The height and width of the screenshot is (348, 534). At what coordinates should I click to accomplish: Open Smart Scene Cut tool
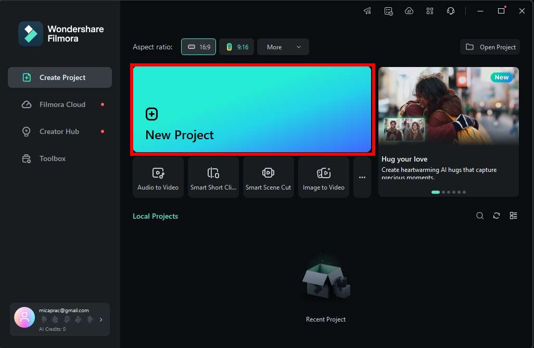[269, 178]
